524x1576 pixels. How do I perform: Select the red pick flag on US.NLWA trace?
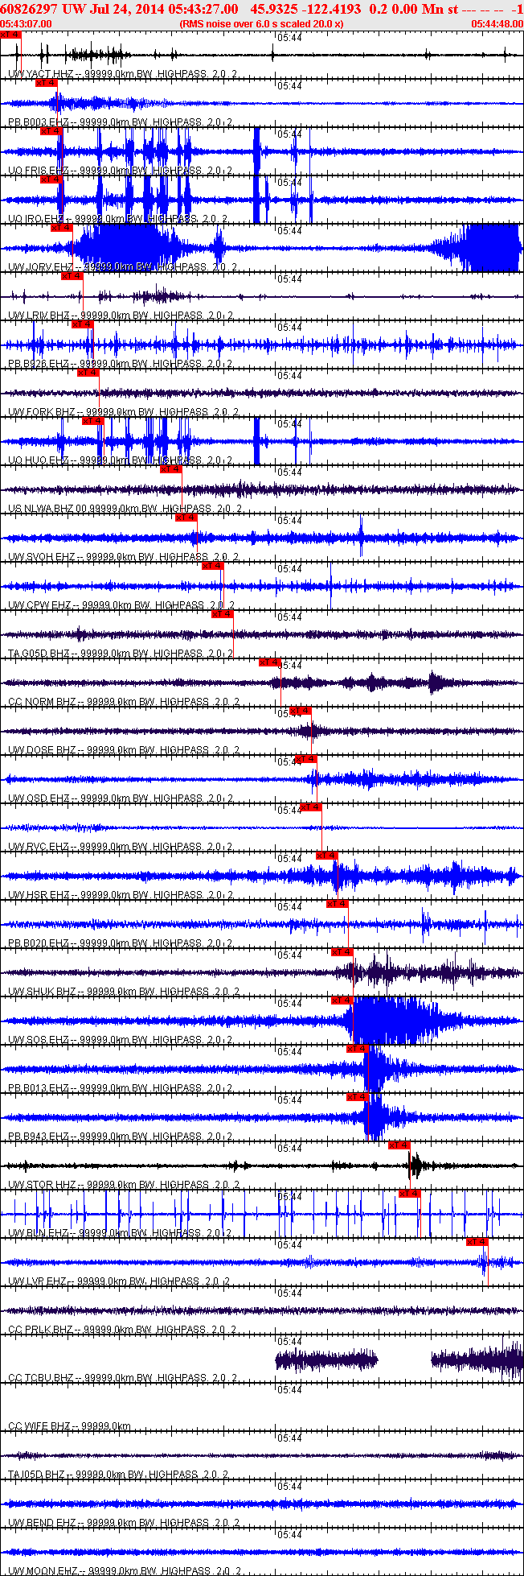point(170,469)
